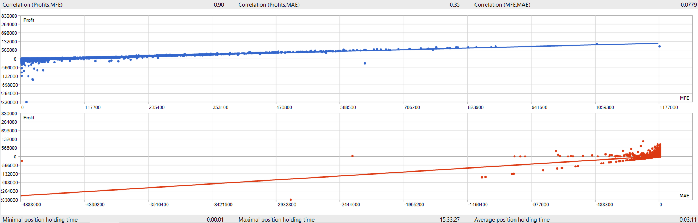
Task: Select the -977600 MAE axis value
Action: click(x=540, y=205)
